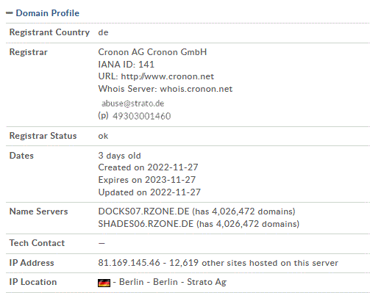The image size is (370, 293).
Task: Click 'Berlin - Berlin - Strato Ag' location text
Action: [173, 282]
